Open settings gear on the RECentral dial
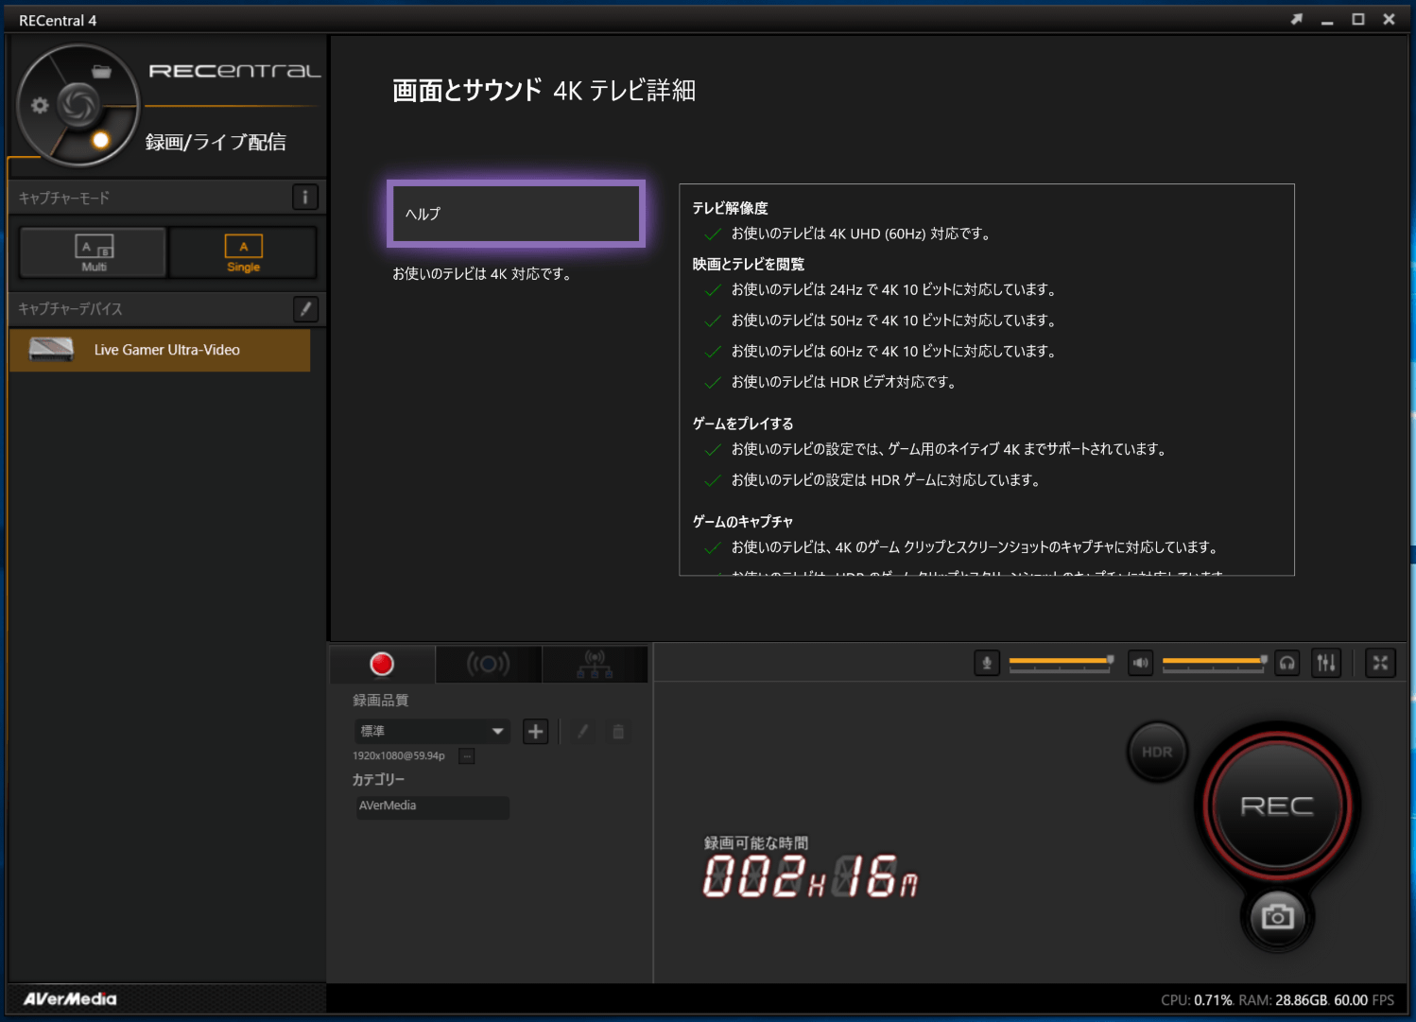Screen dimensions: 1416x1022 [40, 105]
